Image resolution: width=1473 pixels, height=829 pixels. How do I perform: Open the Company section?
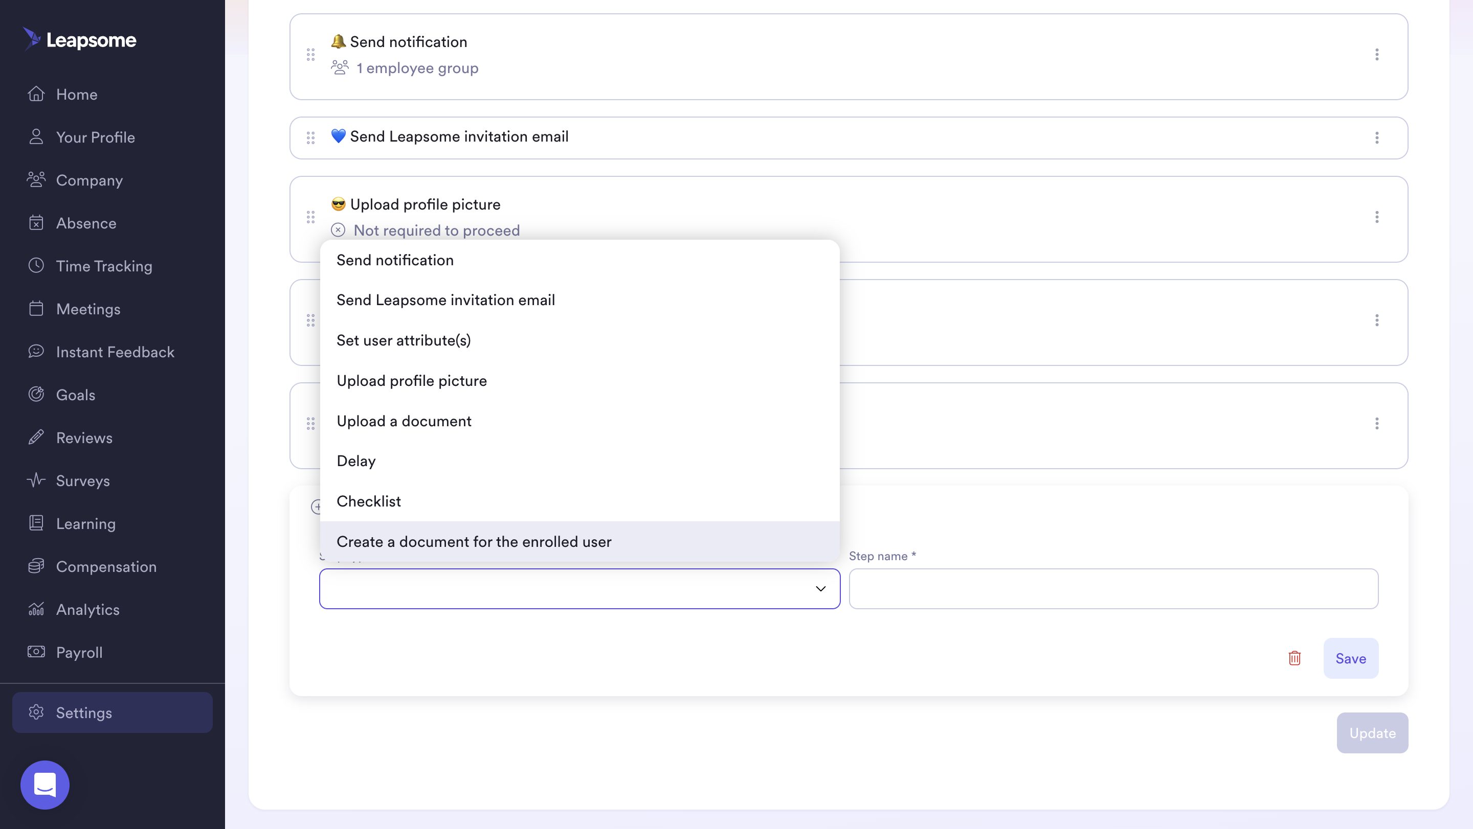point(88,180)
